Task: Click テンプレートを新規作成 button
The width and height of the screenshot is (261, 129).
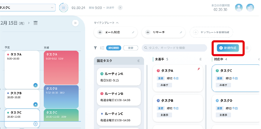Action: click(x=211, y=32)
